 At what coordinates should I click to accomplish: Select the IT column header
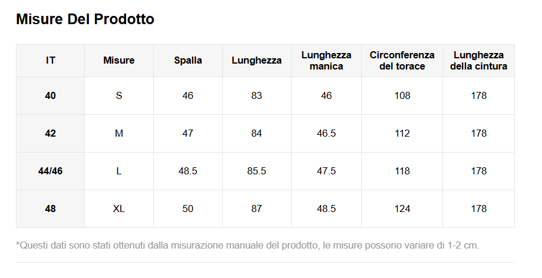coord(51,61)
